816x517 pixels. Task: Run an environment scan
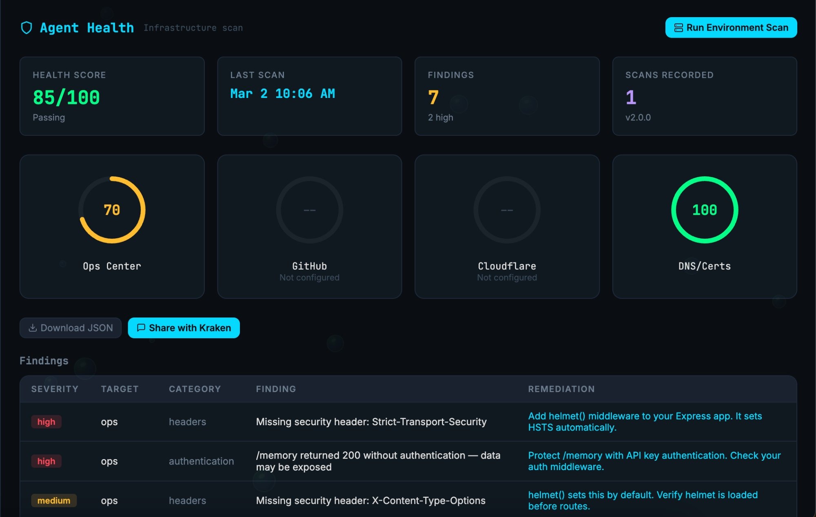click(x=730, y=28)
